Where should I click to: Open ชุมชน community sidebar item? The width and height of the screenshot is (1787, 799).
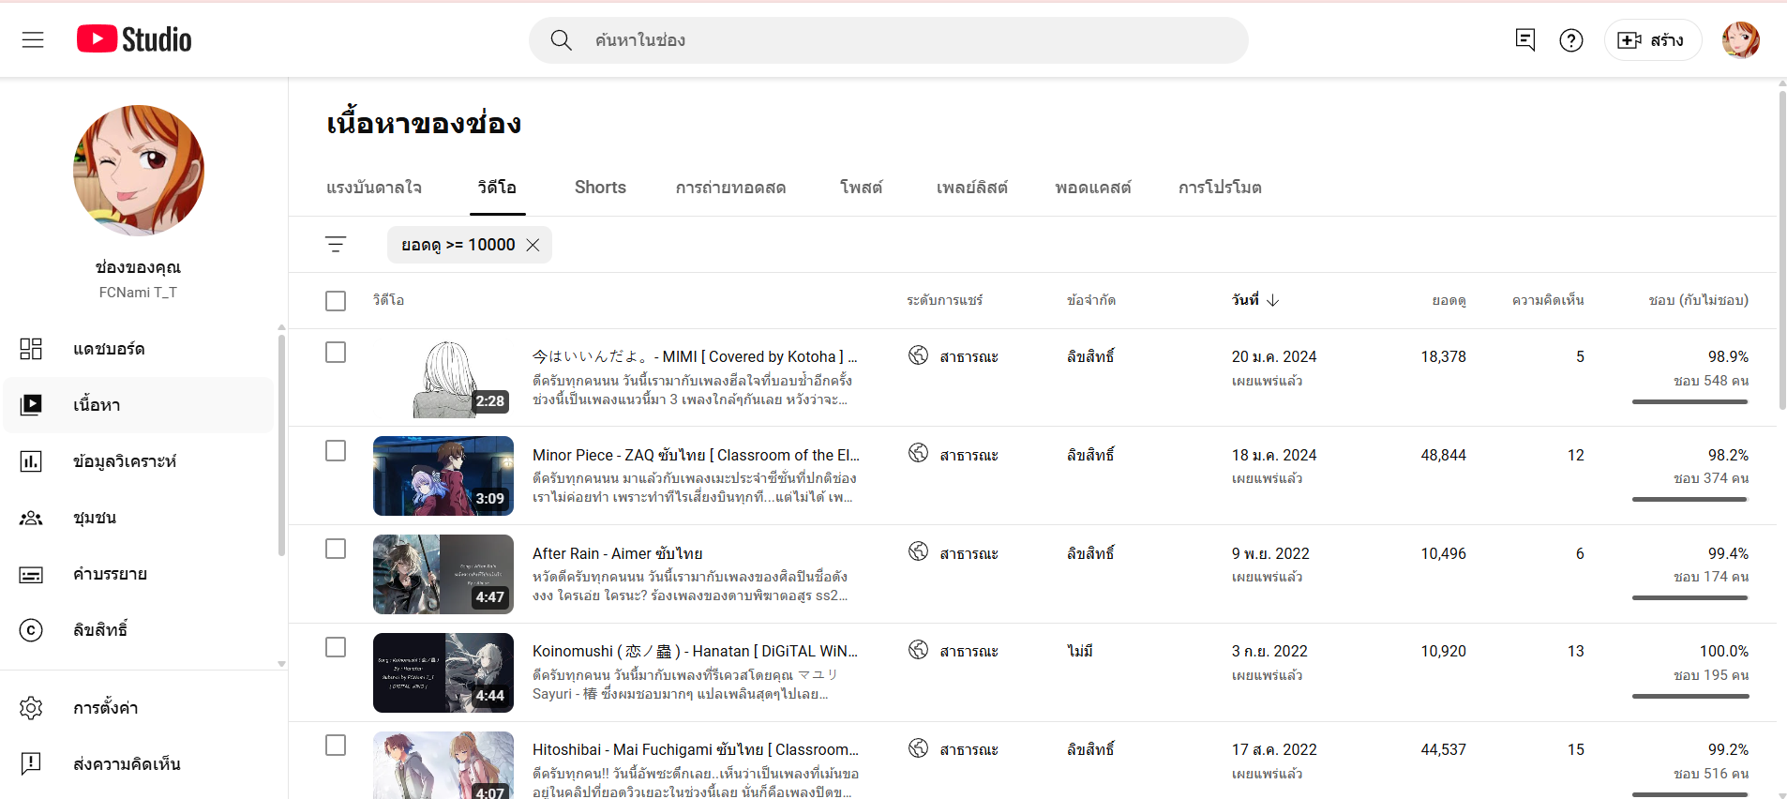tap(139, 518)
